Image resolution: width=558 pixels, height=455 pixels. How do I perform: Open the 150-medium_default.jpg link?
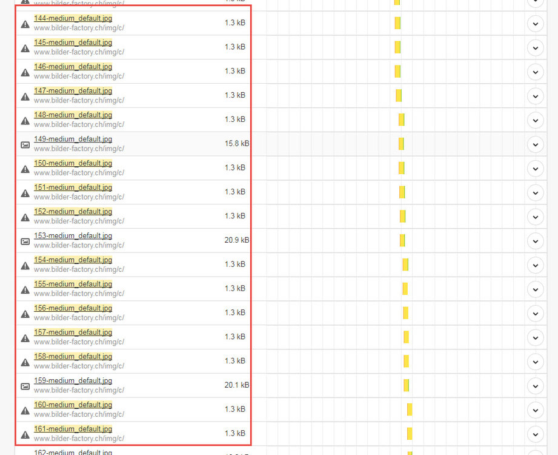[73, 163]
